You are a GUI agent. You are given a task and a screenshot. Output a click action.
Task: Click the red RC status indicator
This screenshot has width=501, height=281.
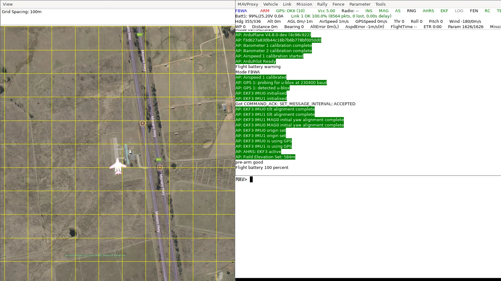point(488,11)
